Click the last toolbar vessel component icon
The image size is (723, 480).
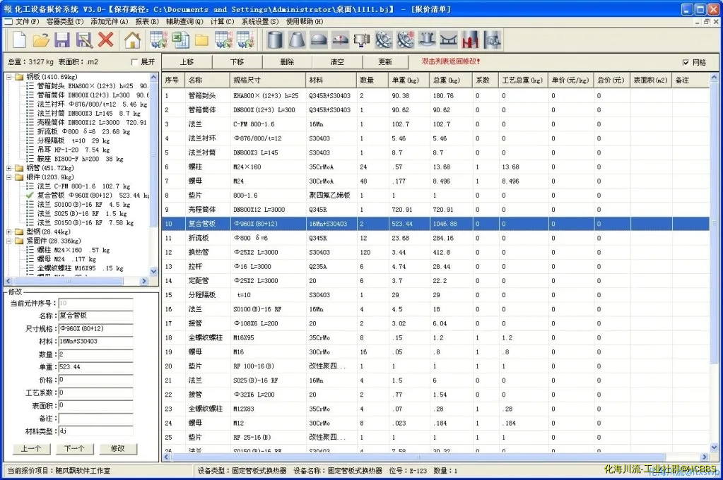click(492, 40)
